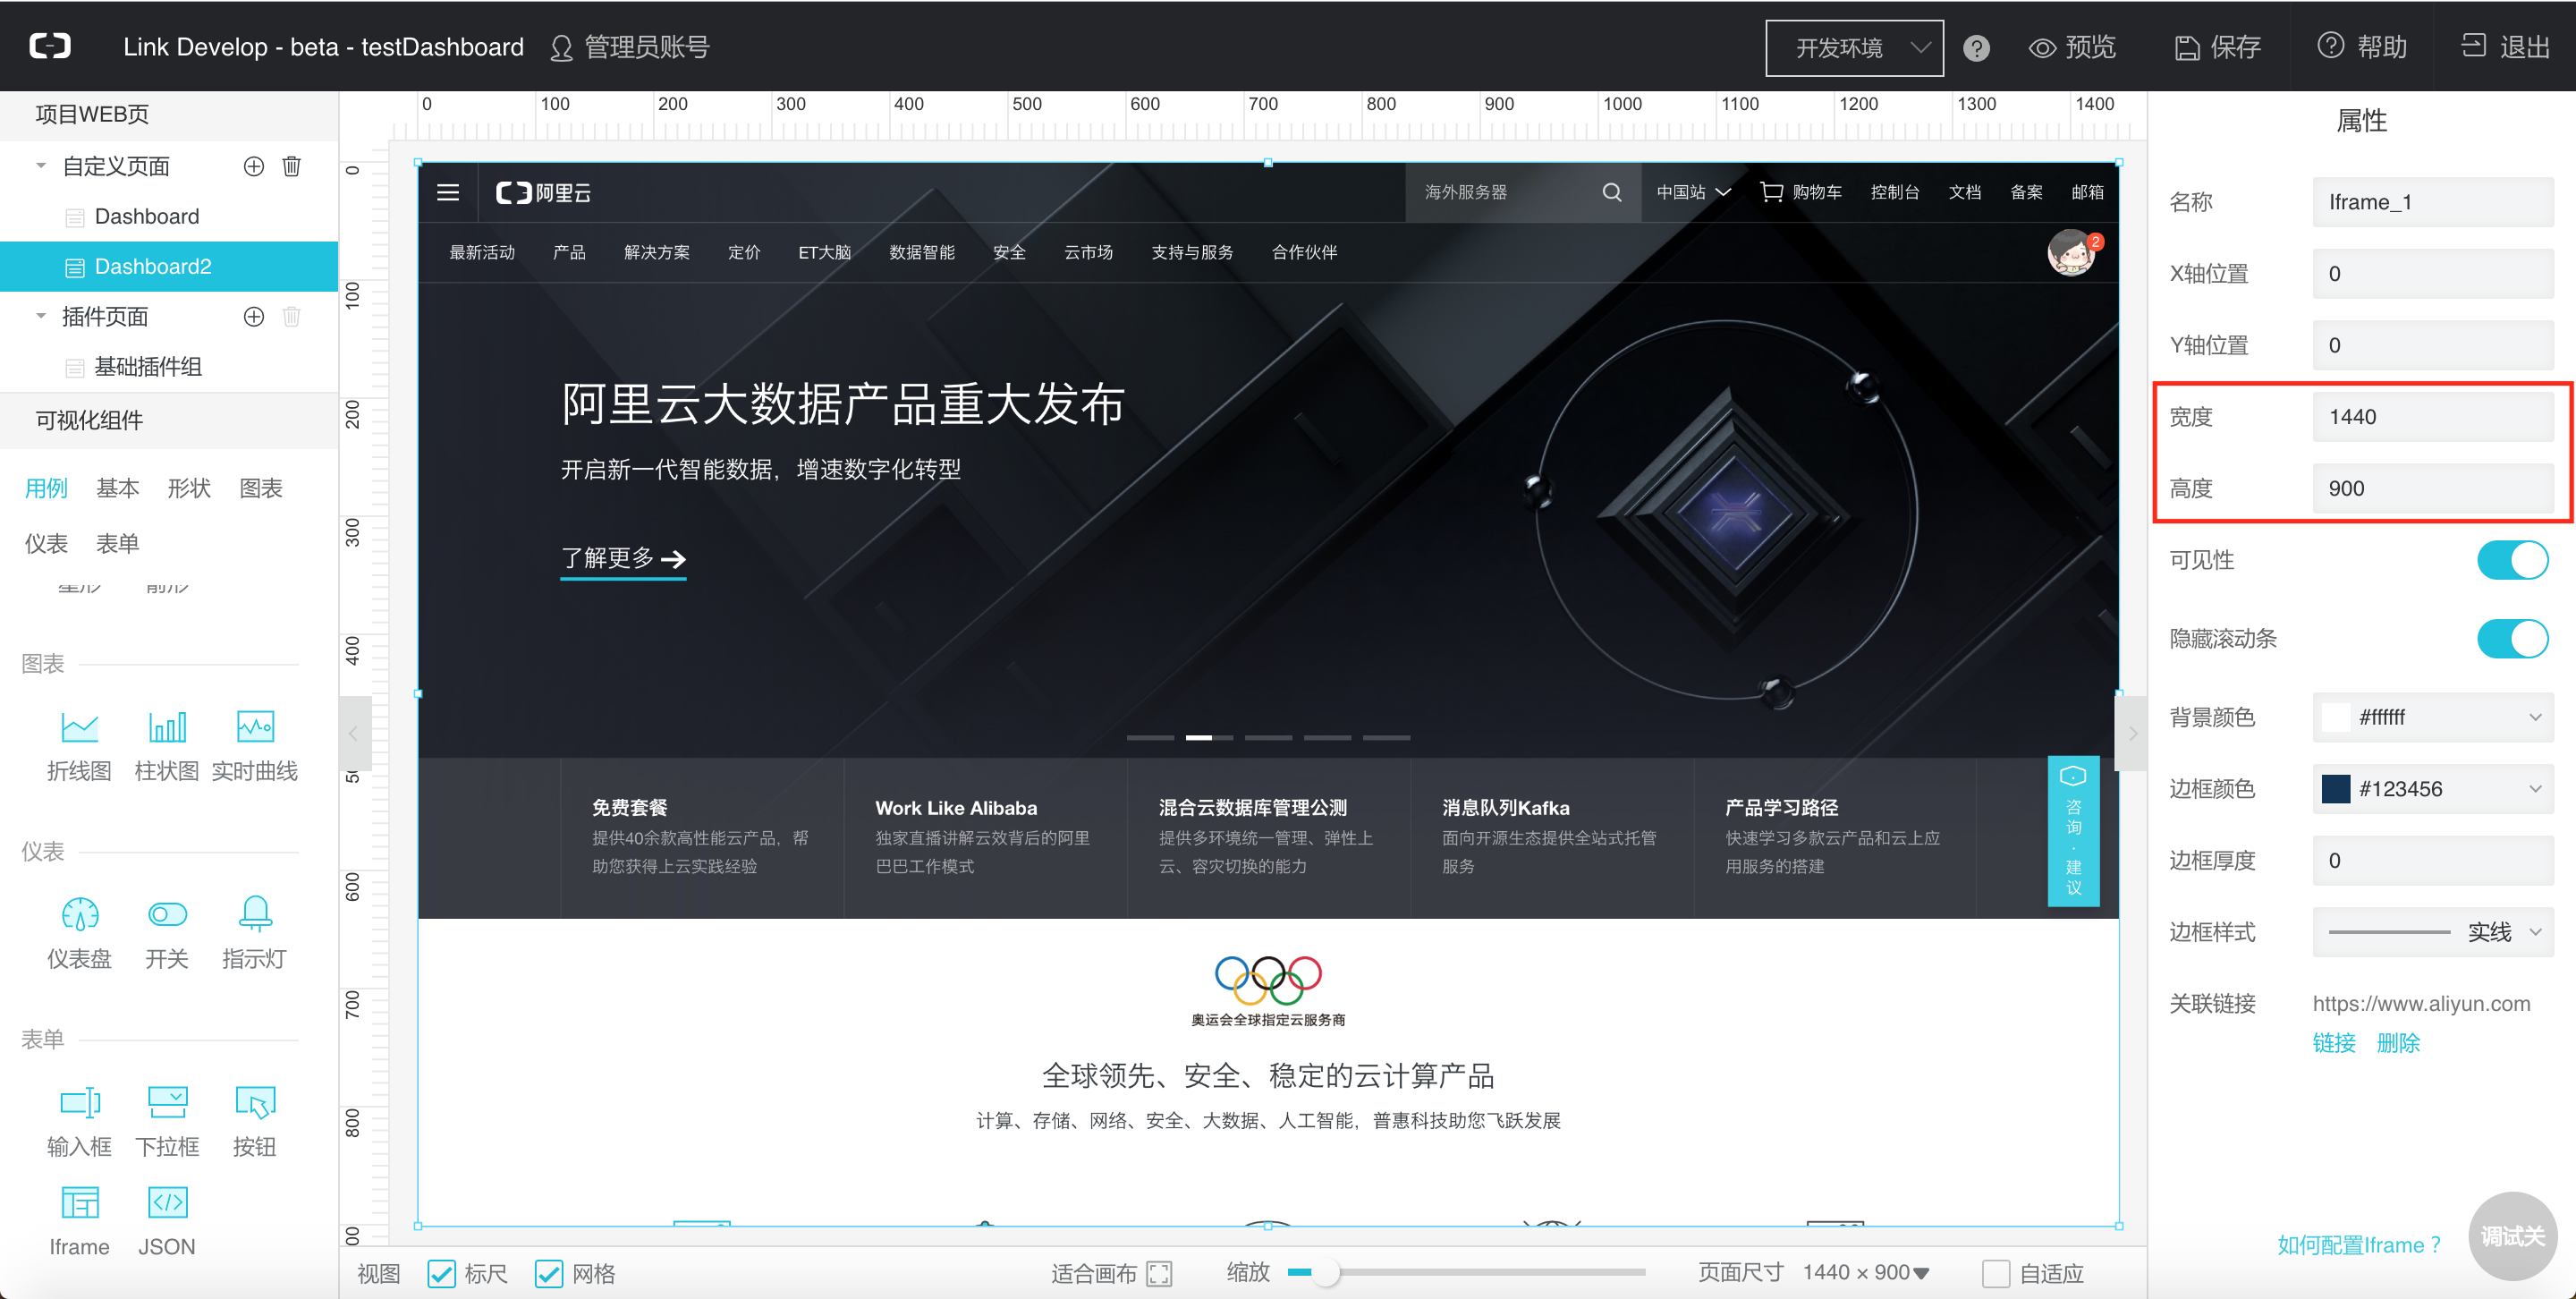This screenshot has width=2576, height=1299.
Task: Select the 实时曲线 realtime curve component
Action: (x=255, y=746)
